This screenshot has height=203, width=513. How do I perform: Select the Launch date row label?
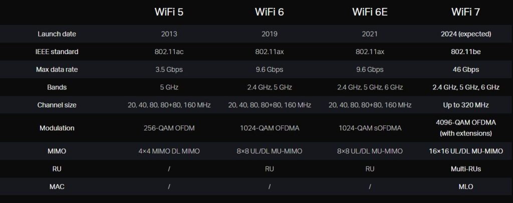tap(57, 34)
